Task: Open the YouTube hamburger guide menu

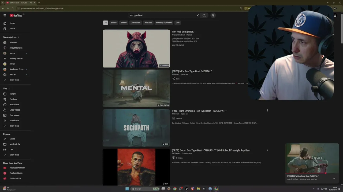Action: pos(5,15)
